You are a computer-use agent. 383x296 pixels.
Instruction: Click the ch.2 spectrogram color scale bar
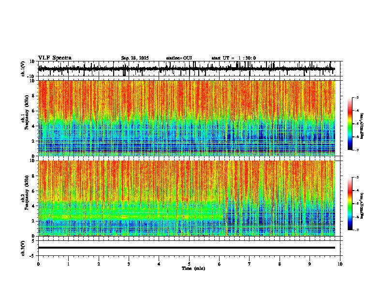pyautogui.click(x=350, y=204)
